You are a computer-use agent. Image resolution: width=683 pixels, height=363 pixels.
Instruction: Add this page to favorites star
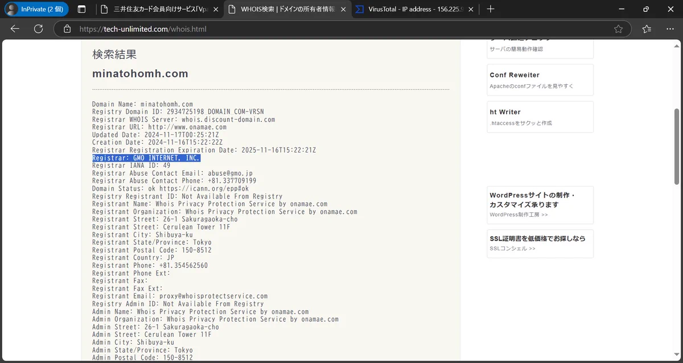pos(618,29)
